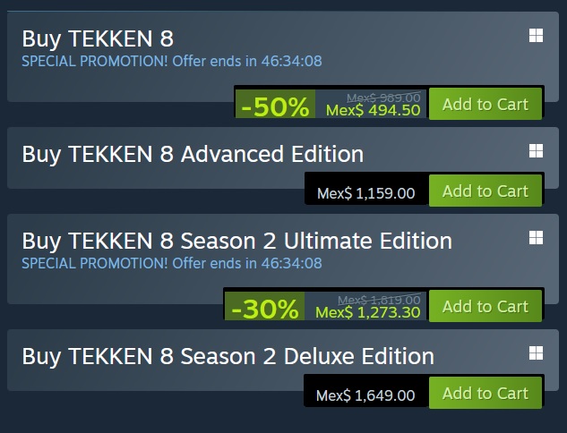Add Season 2 Deluxe Edition to cart
Screen dimensions: 567x433
(x=485, y=393)
